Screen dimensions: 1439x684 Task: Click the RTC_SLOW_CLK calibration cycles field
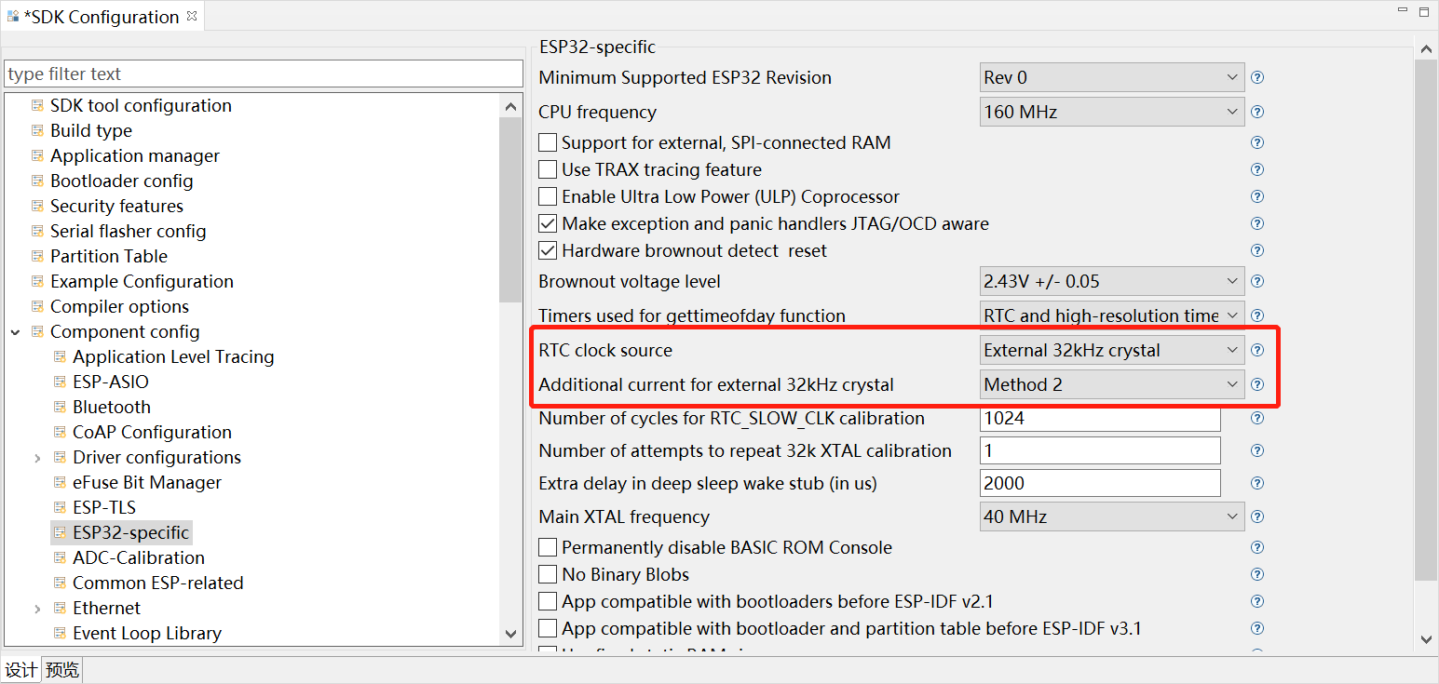coord(1100,418)
